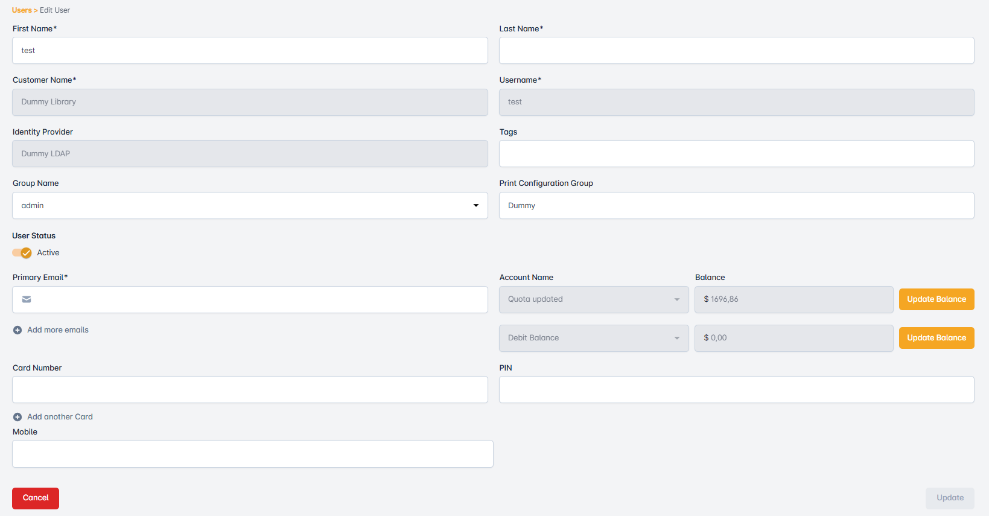Toggle the Active user status switch
Screen dimensions: 989x516
click(x=22, y=253)
